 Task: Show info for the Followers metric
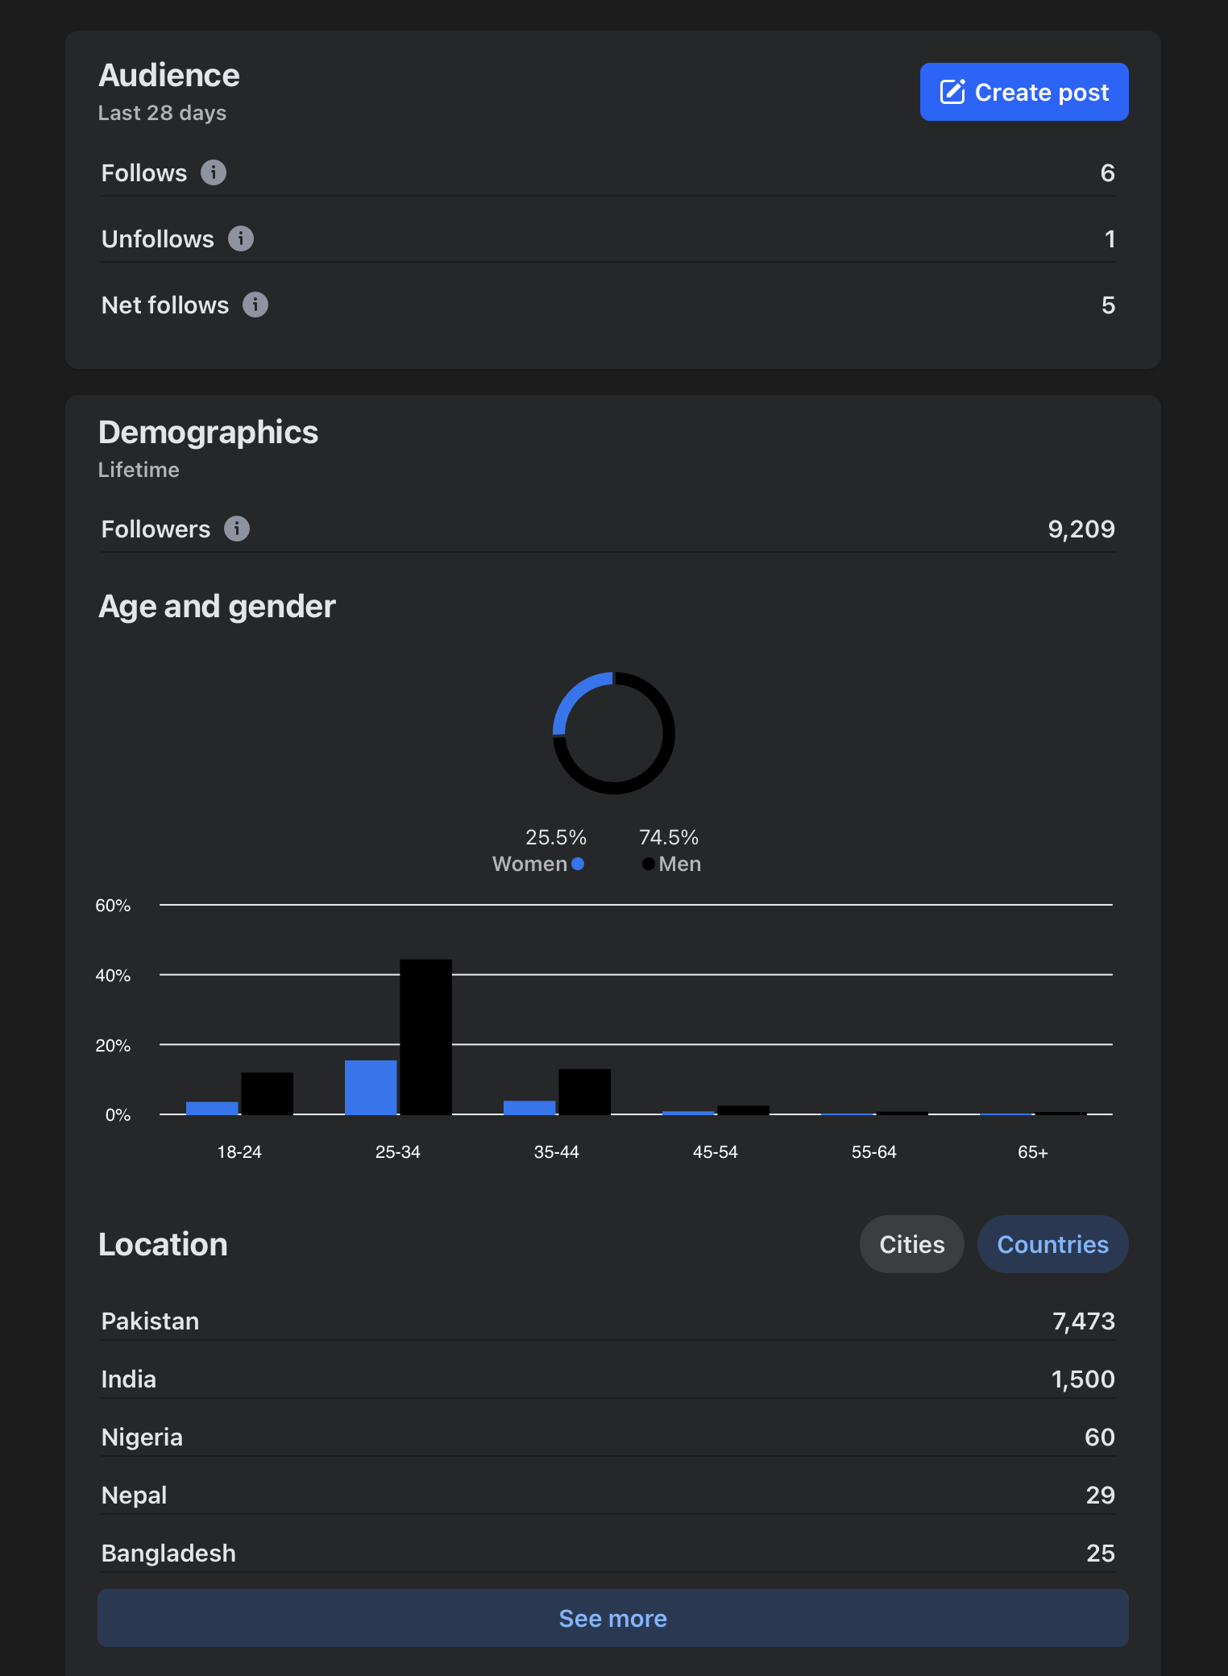[237, 529]
